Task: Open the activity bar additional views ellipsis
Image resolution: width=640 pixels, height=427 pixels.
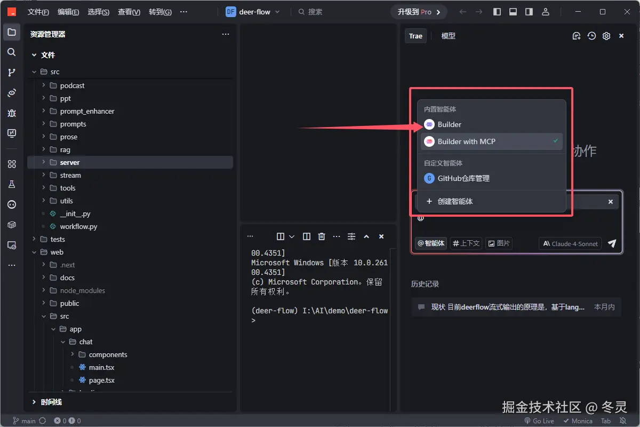Action: (x=11, y=265)
